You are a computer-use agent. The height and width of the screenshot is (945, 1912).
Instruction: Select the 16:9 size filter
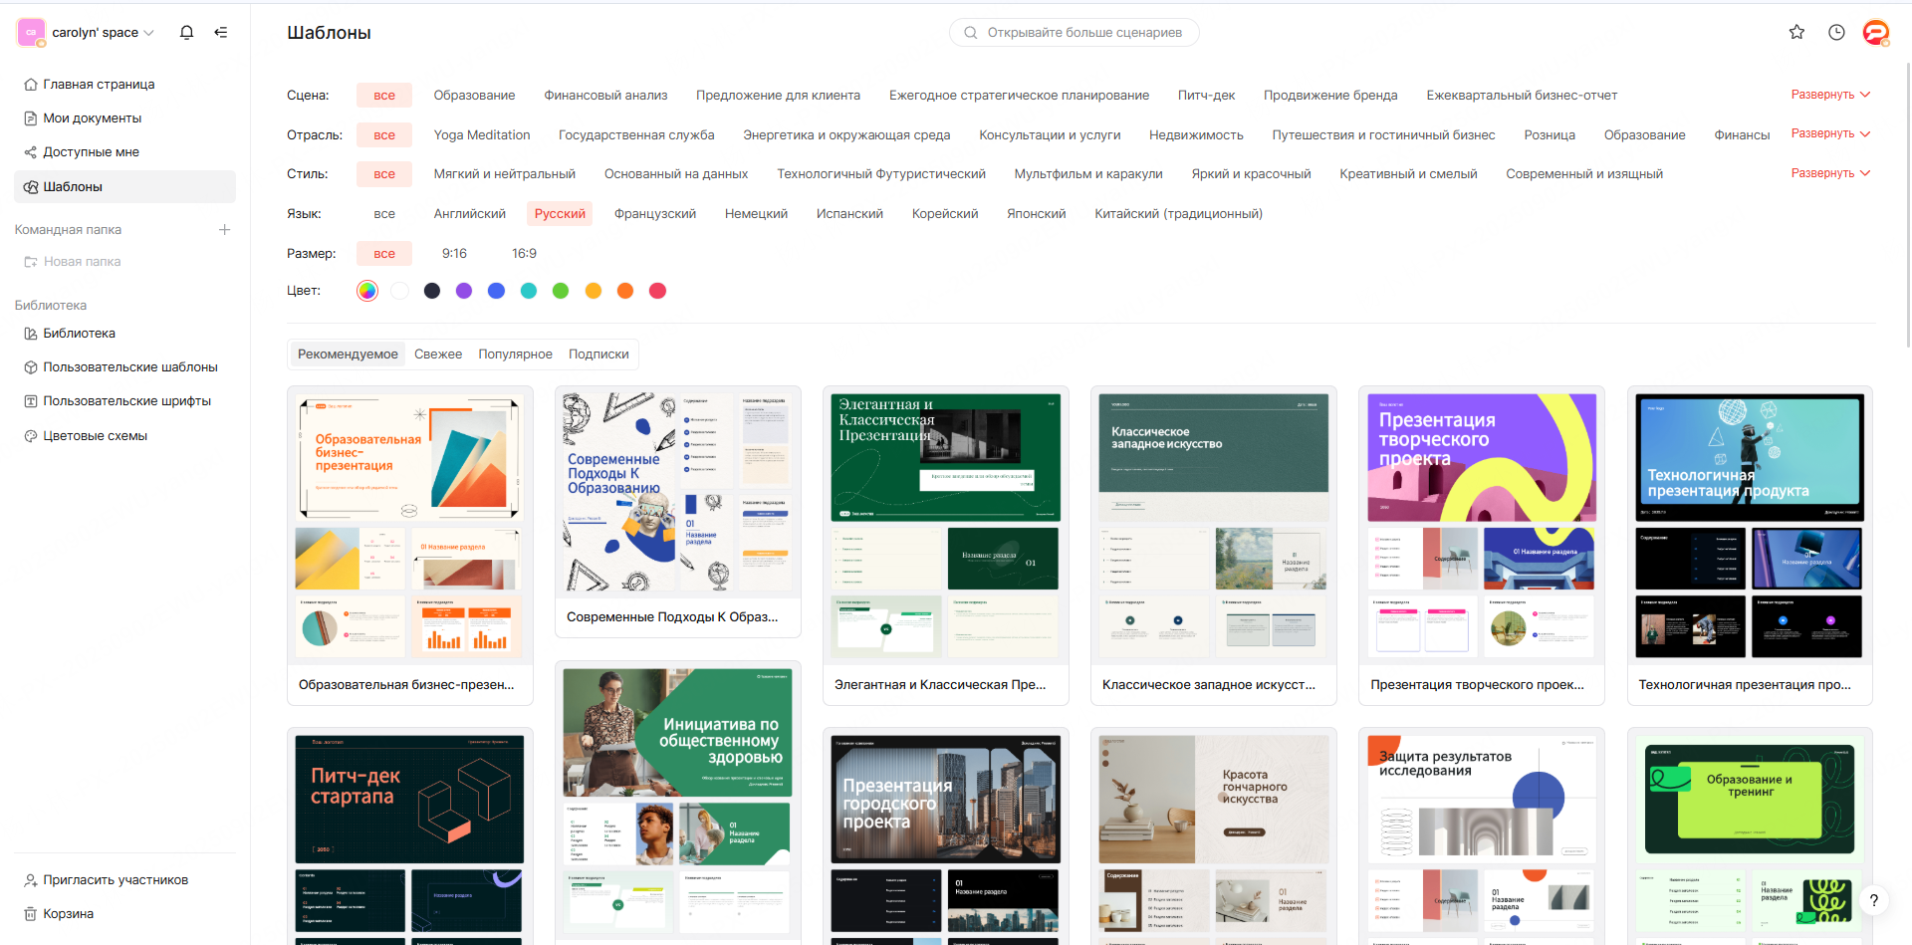tap(524, 253)
